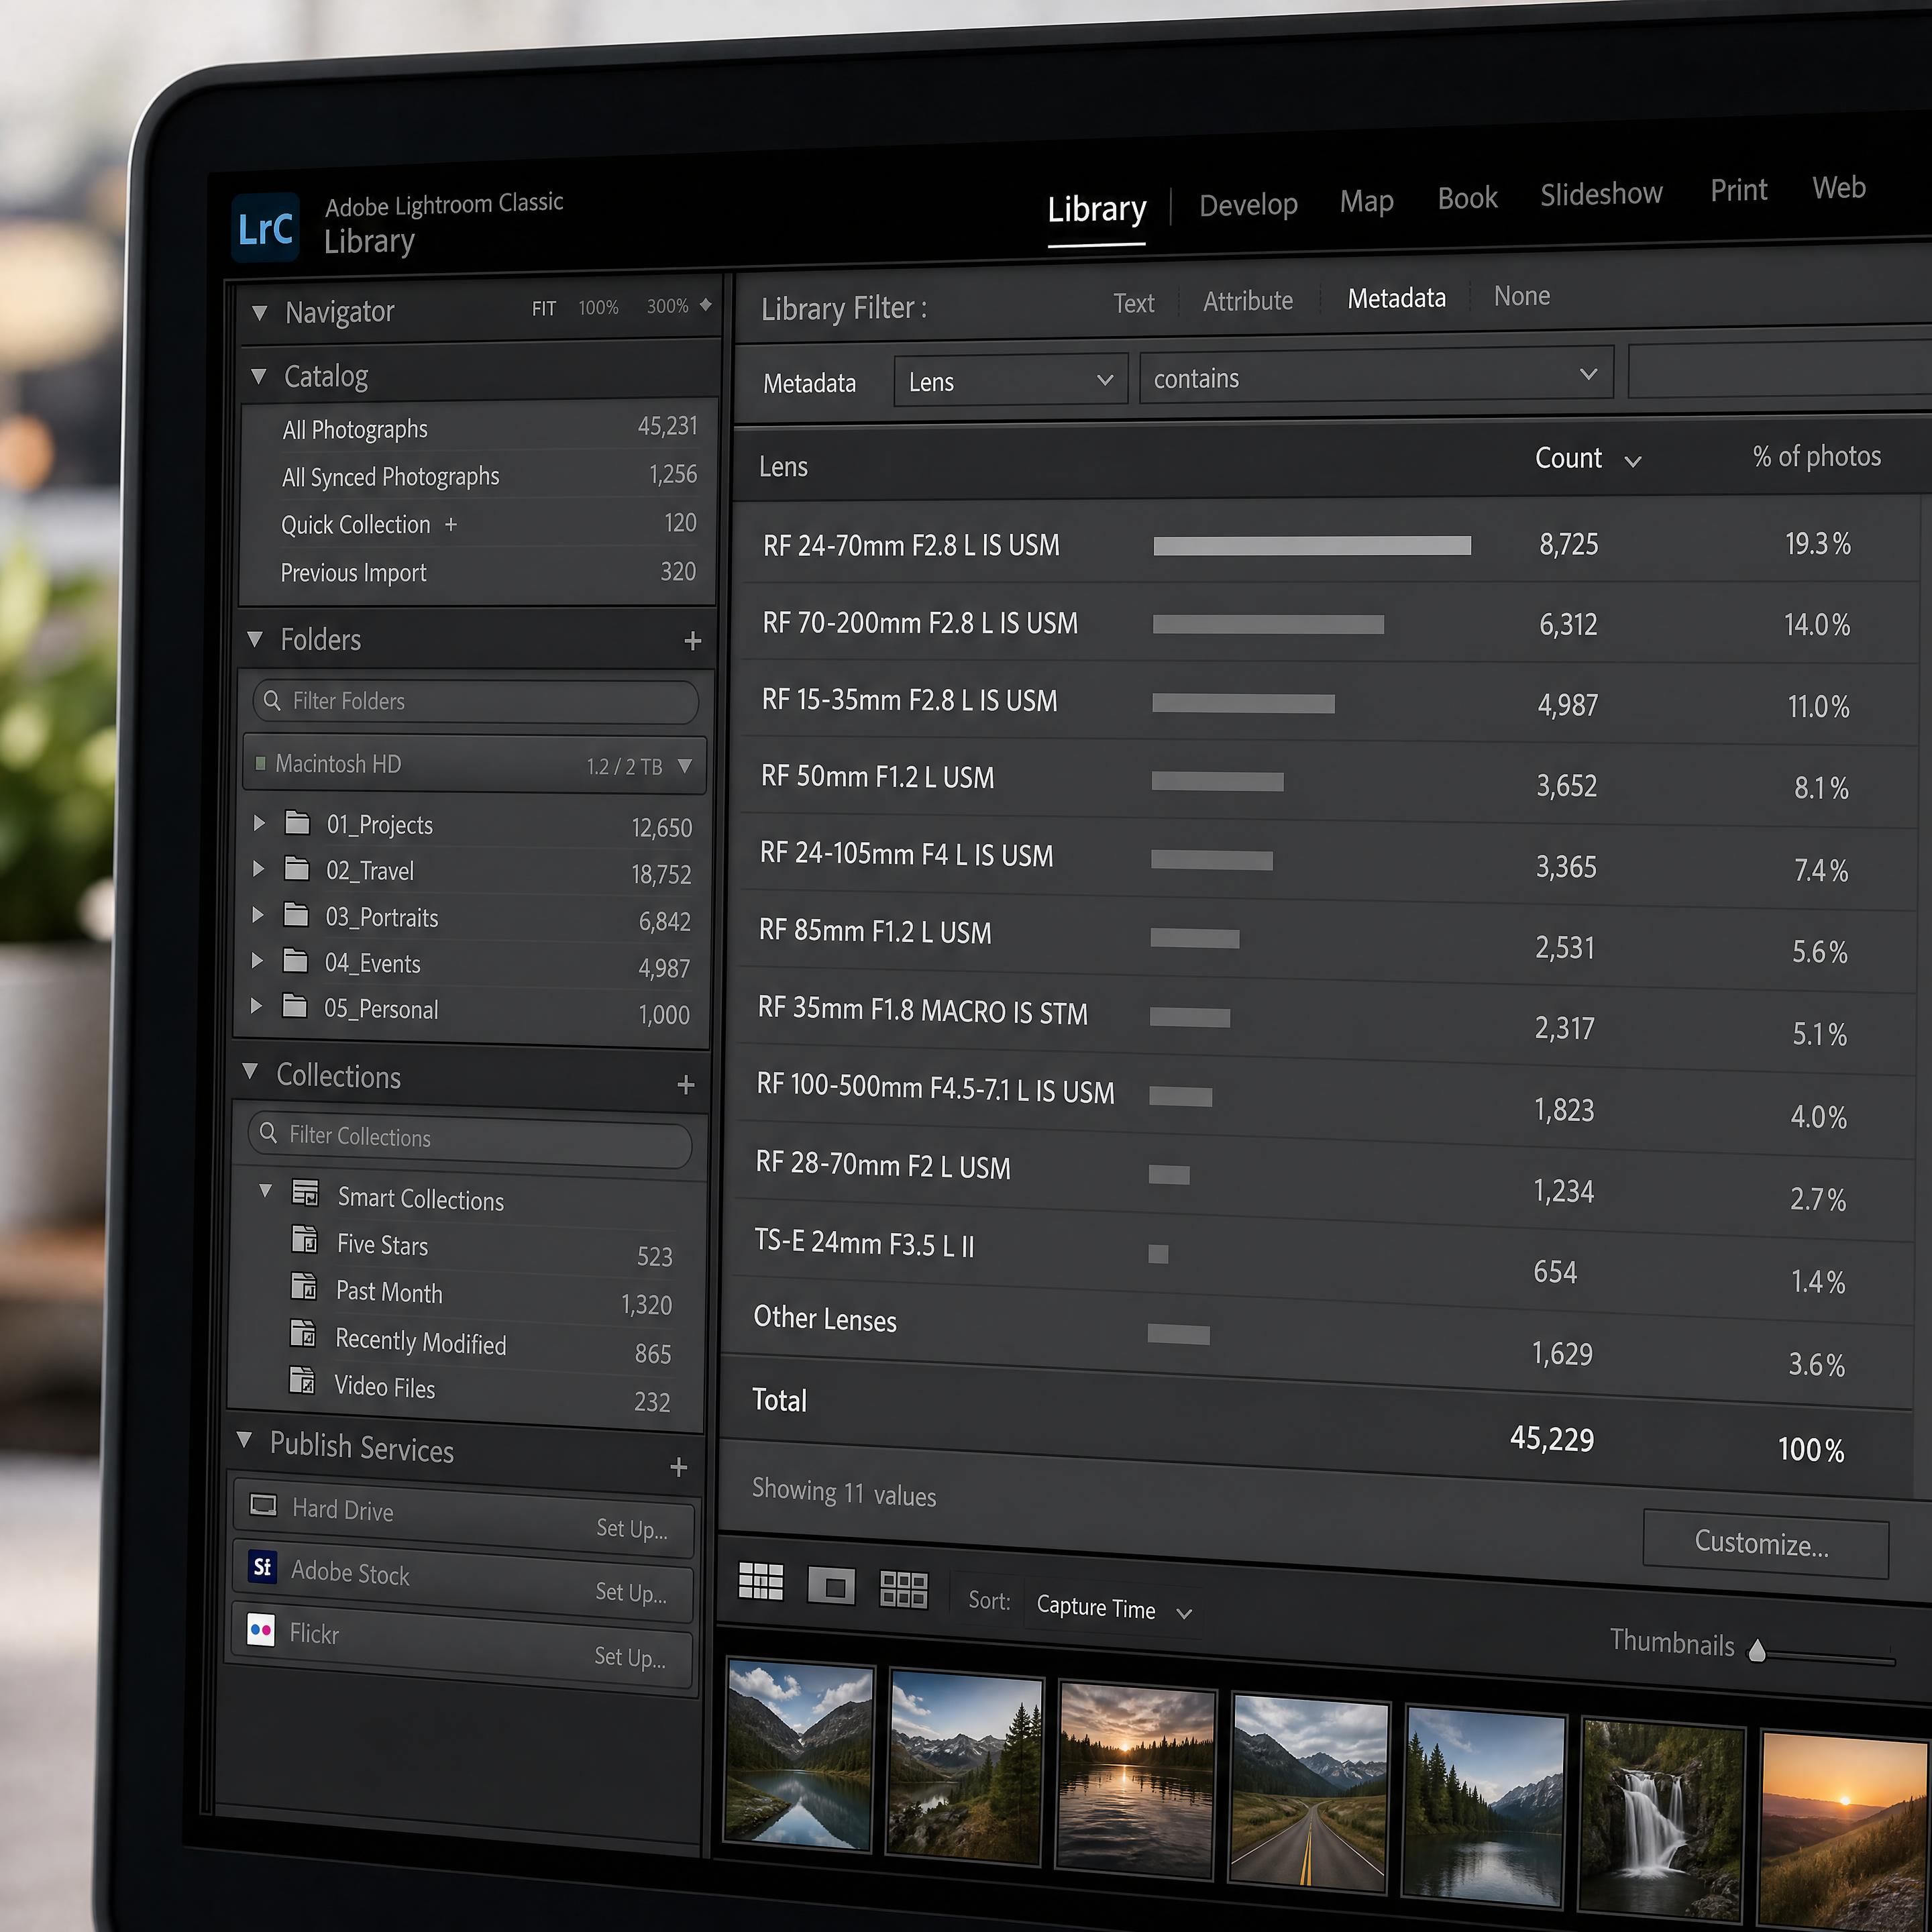Expand the 03_Portraits folder arrow
Image resolution: width=1932 pixels, height=1932 pixels.
(257, 915)
